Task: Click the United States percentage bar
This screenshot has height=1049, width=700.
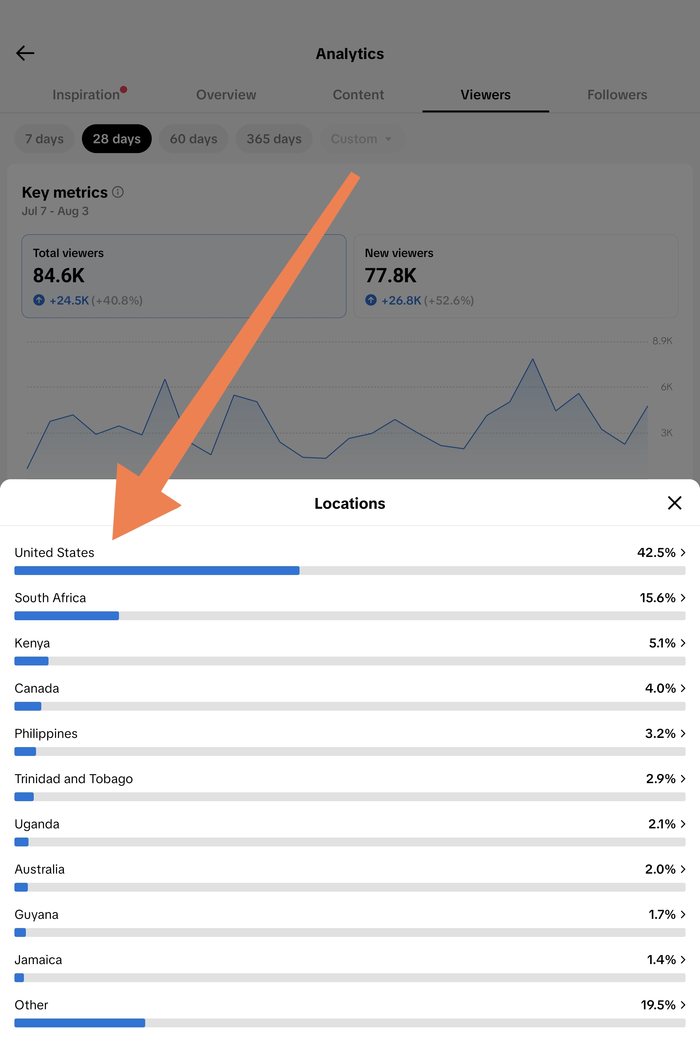Action: [x=350, y=570]
